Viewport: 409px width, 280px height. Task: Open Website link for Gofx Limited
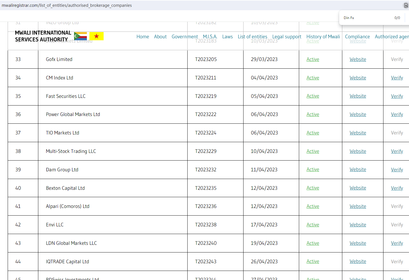pos(358,59)
